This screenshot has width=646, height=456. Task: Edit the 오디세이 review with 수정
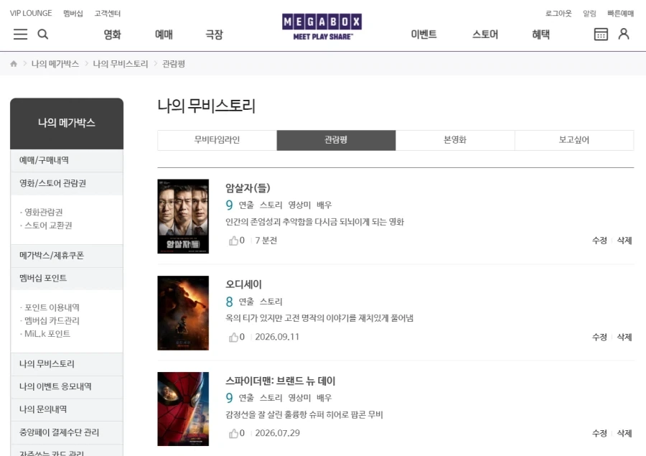pyautogui.click(x=599, y=338)
